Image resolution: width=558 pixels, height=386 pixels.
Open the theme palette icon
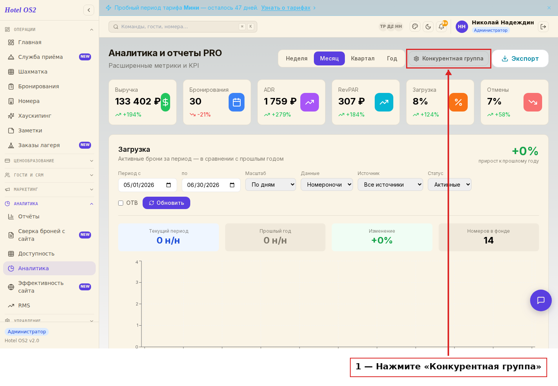coord(415,27)
